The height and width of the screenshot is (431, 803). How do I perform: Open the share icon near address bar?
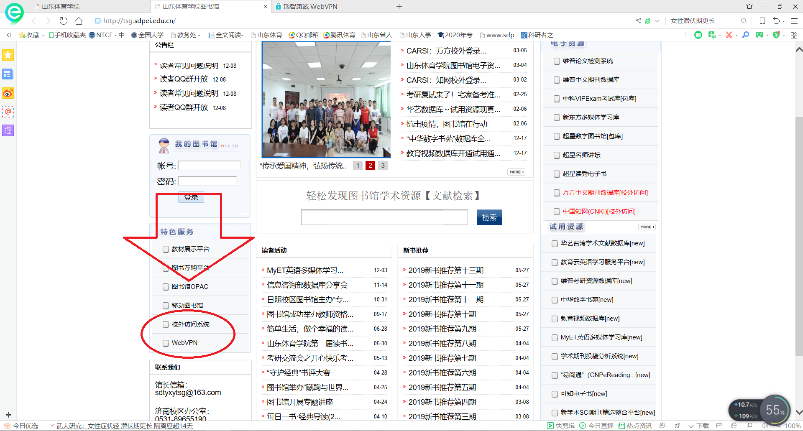coord(638,20)
